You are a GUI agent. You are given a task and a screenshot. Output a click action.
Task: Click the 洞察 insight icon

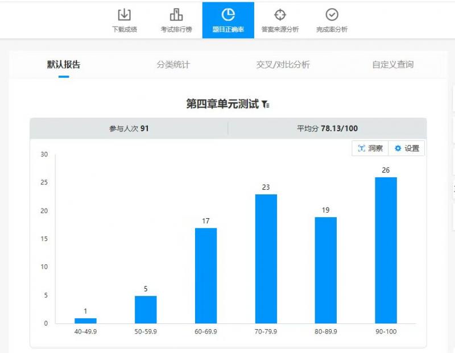click(361, 148)
